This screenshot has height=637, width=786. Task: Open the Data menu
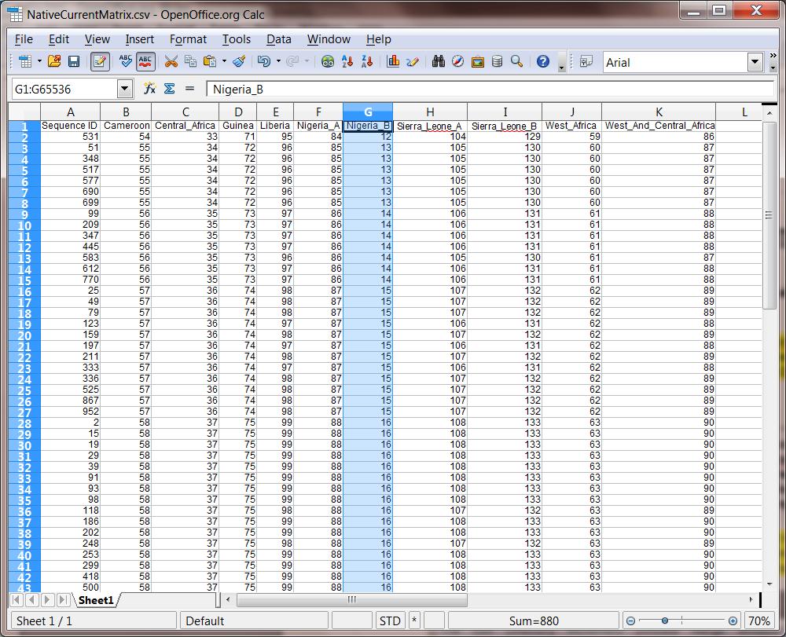[279, 39]
